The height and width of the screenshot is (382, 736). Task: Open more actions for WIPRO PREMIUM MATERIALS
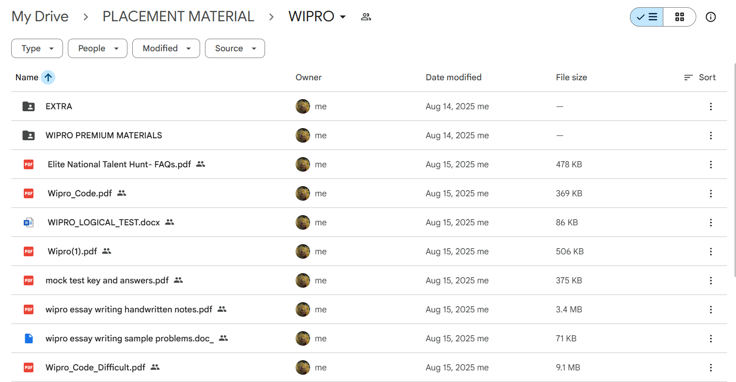pos(711,135)
